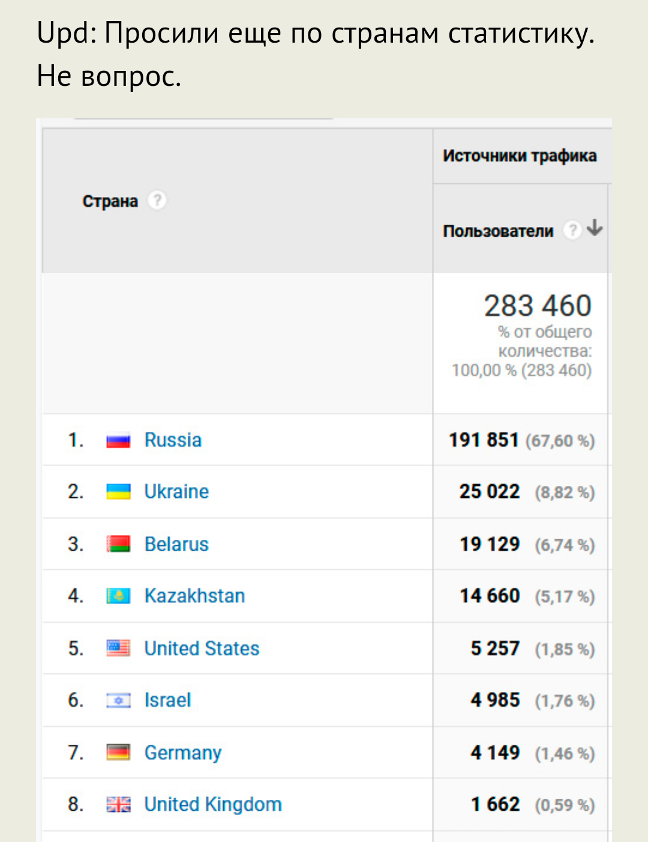Open the Russia country link
The width and height of the screenshot is (648, 842).
pos(173,440)
